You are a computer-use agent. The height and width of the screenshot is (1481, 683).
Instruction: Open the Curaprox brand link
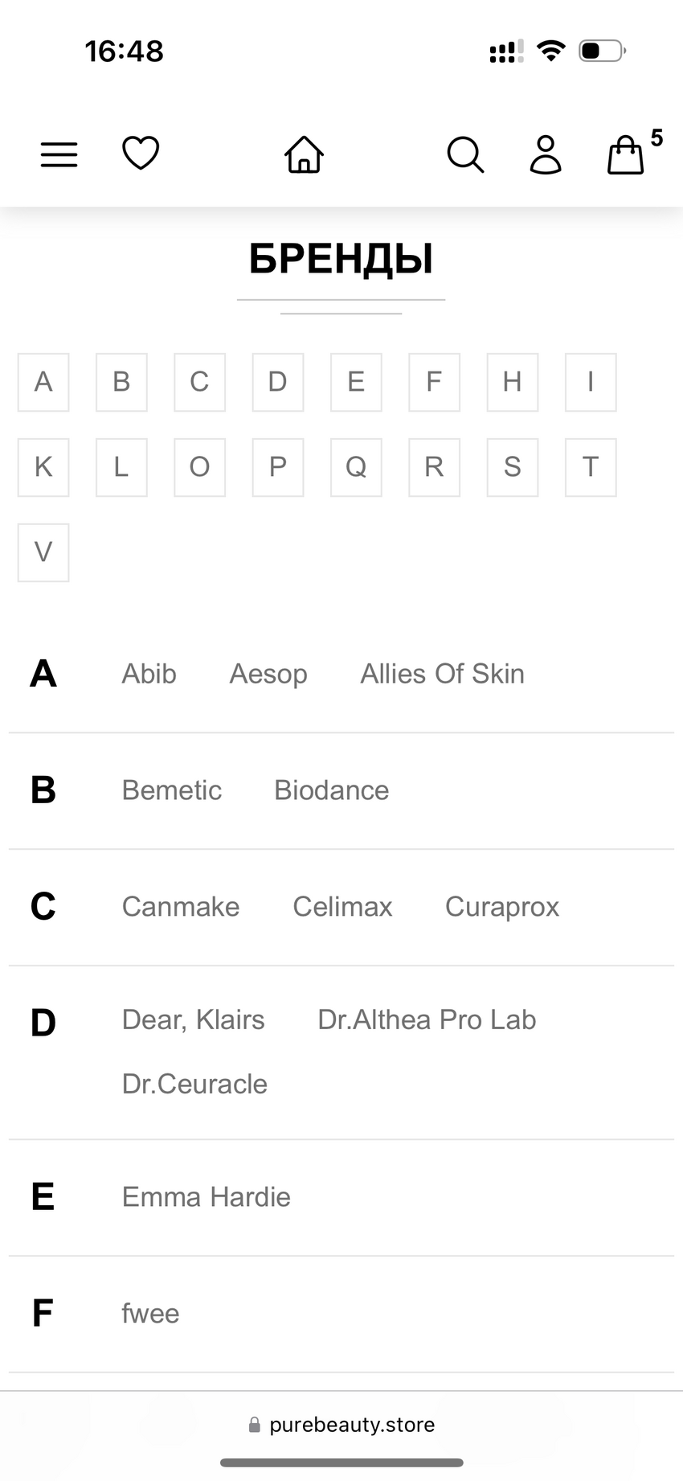click(x=502, y=907)
